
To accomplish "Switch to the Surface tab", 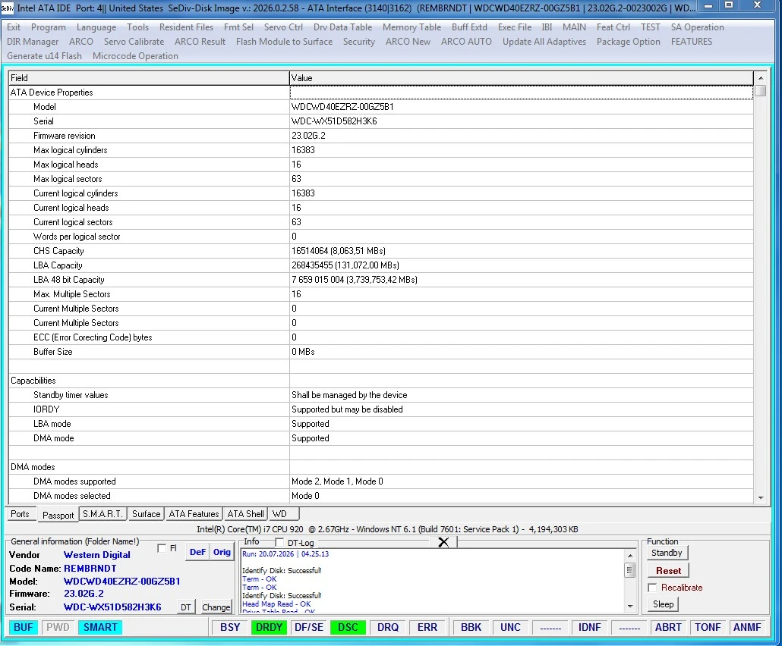I will 146,514.
